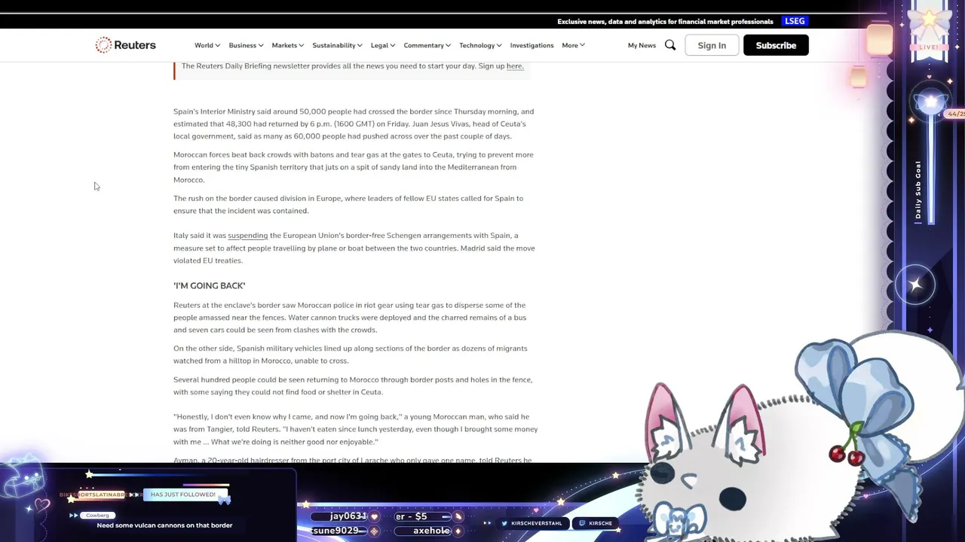Image resolution: width=965 pixels, height=542 pixels.
Task: Expand the Business menu
Action: (246, 45)
